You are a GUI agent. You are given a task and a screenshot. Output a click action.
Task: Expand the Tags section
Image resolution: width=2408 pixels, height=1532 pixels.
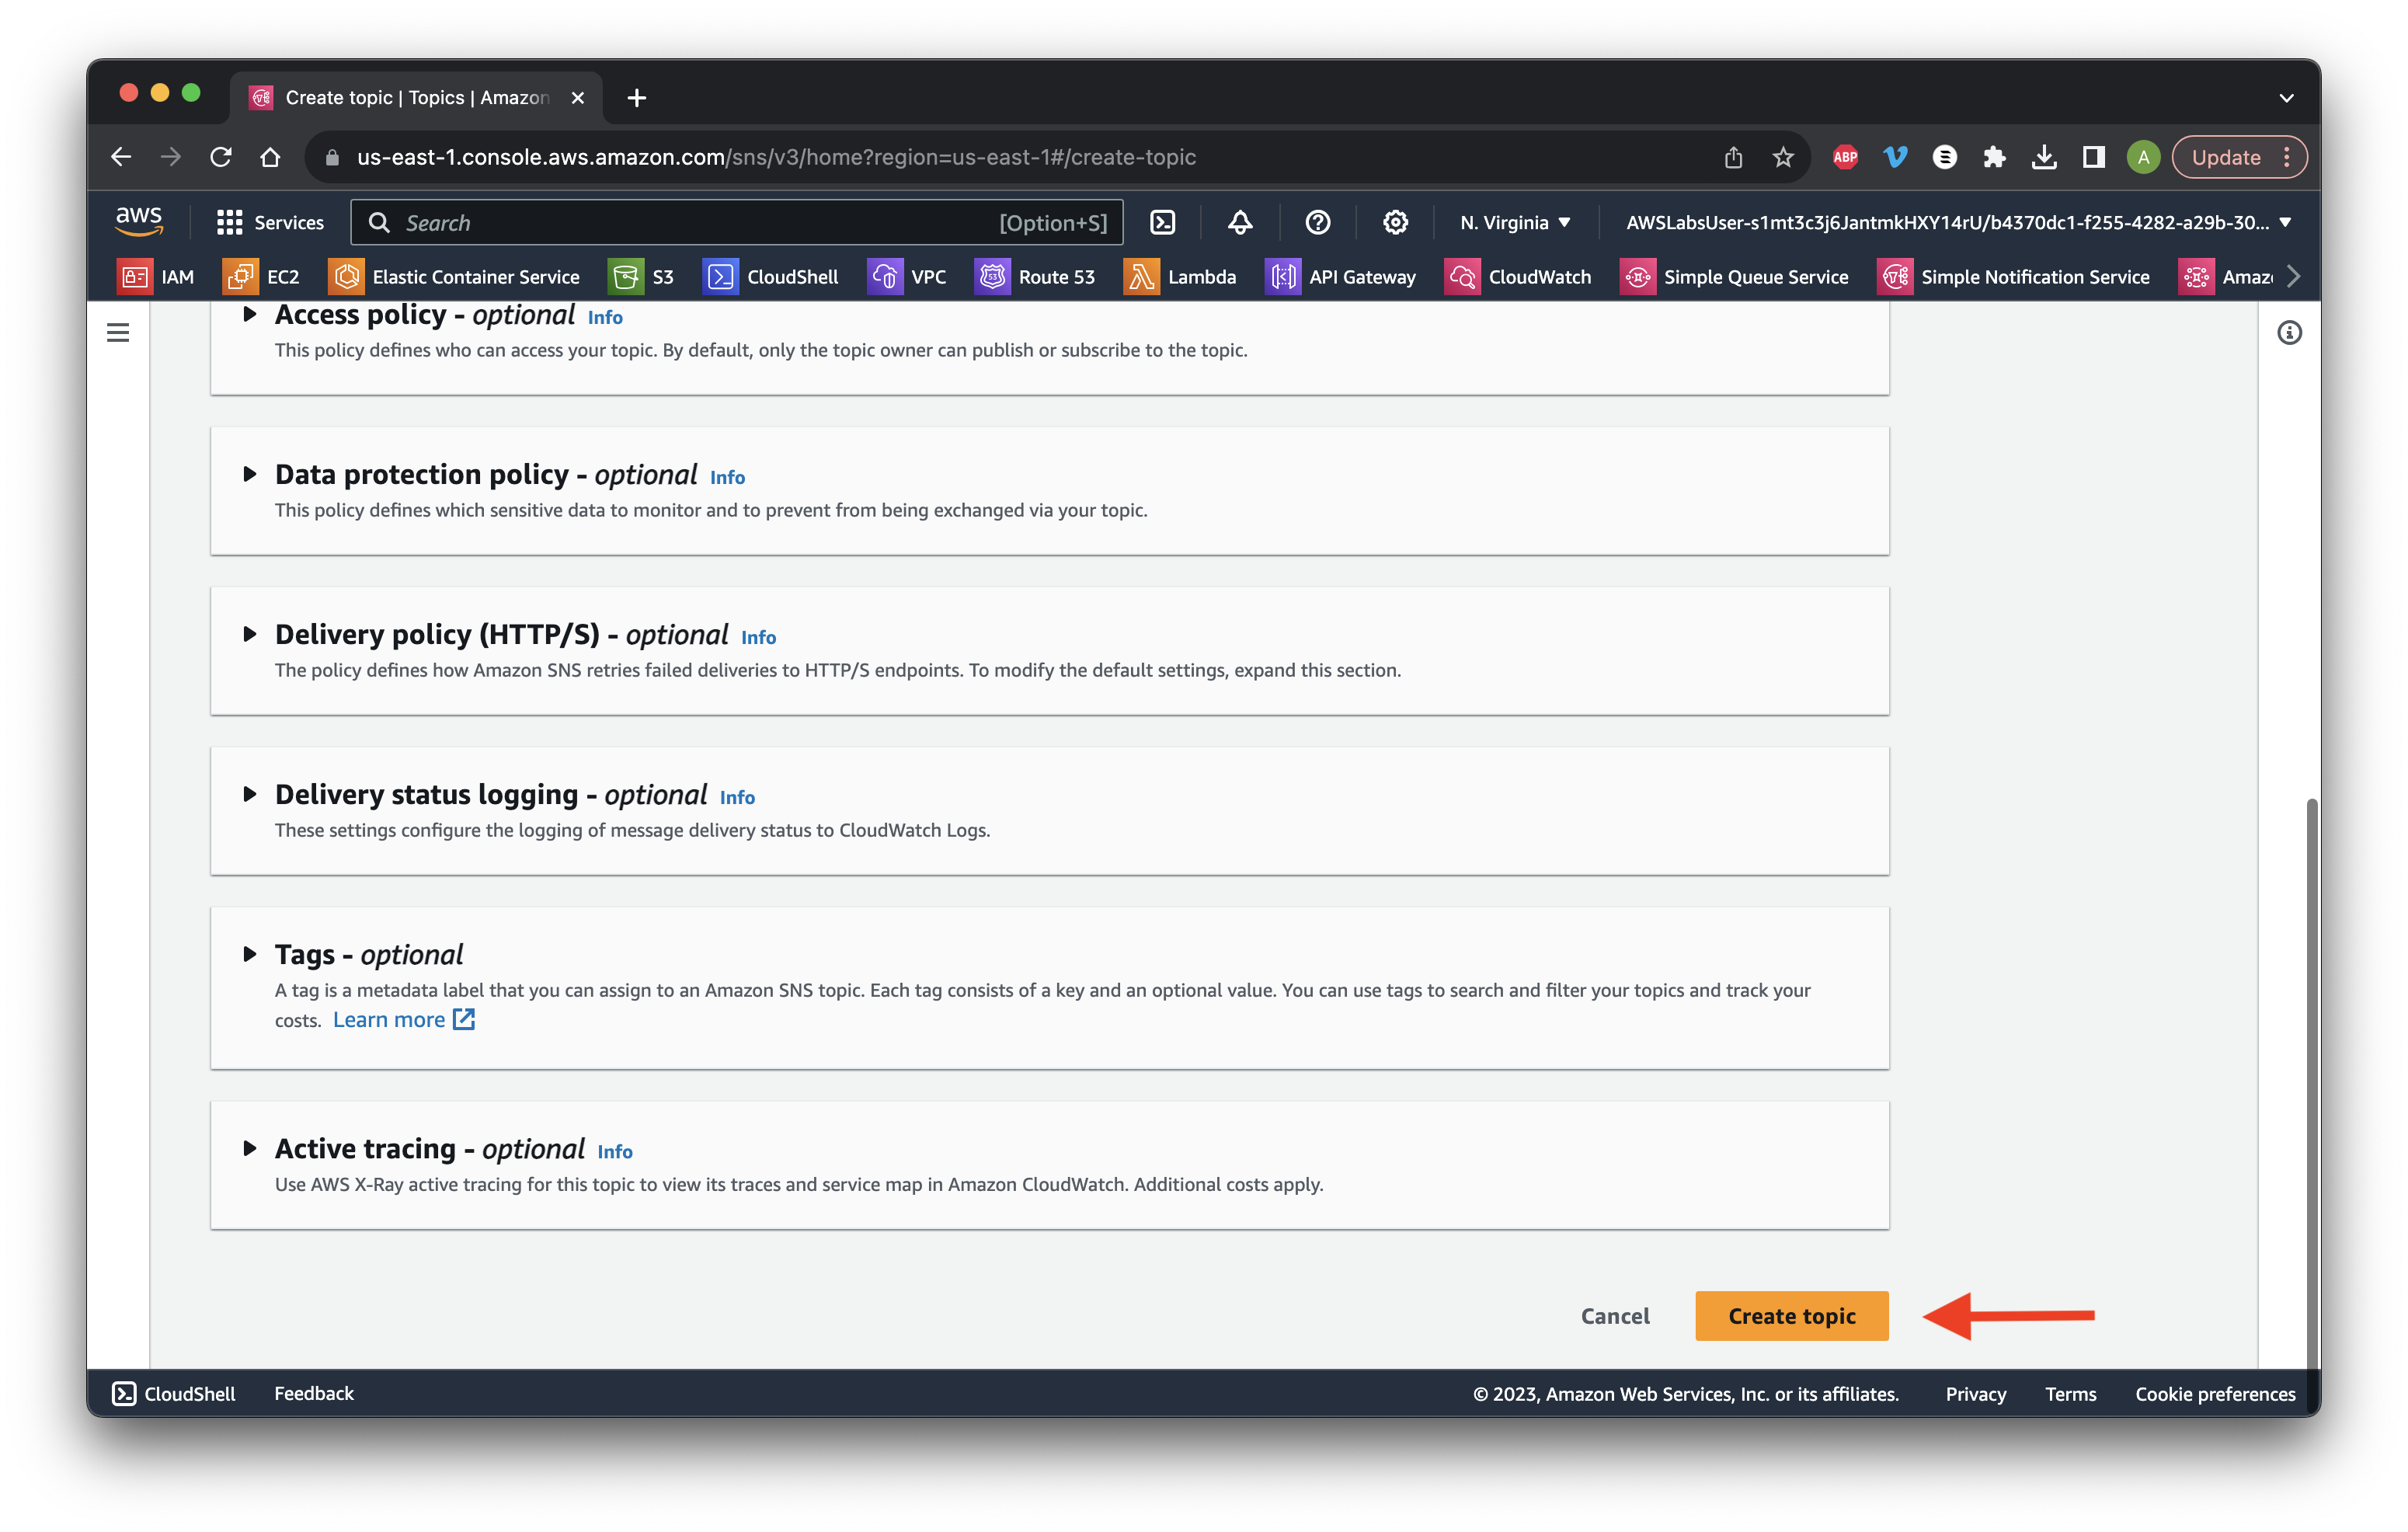click(250, 954)
